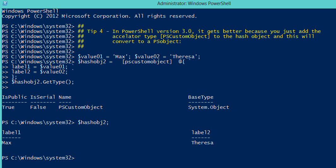Open the PowerShell icon system menu

pos(4,3)
